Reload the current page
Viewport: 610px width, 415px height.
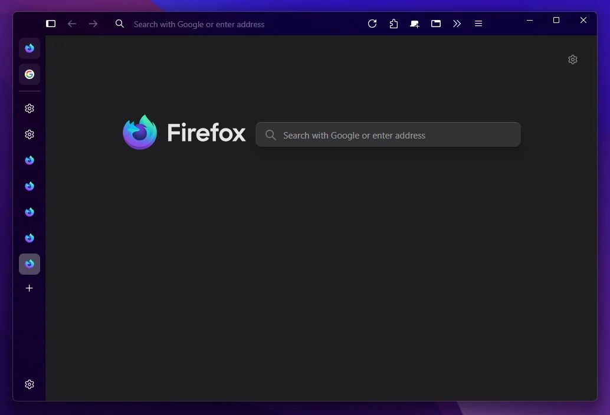pos(372,24)
